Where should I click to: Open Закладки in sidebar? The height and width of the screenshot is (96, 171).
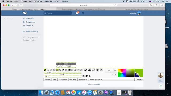coord(30,19)
